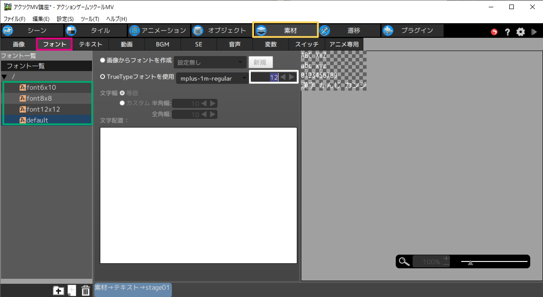This screenshot has height=297, width=543.
Task: Open settings via the gear icon
Action: tap(521, 32)
